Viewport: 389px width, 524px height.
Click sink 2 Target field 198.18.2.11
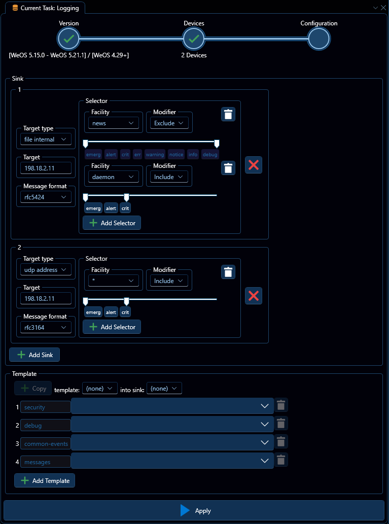click(46, 298)
